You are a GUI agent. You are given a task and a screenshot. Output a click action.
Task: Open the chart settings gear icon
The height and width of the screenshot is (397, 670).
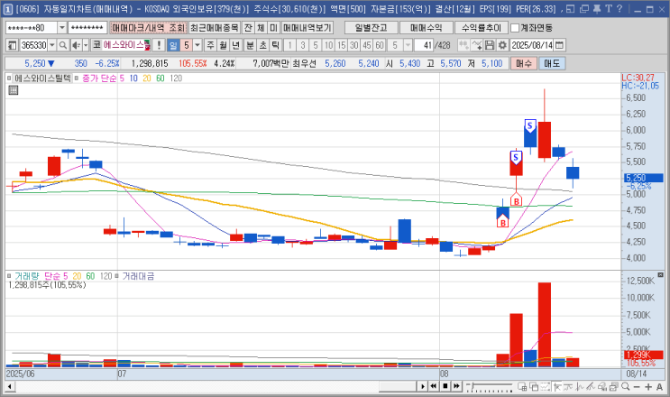[x=502, y=45]
